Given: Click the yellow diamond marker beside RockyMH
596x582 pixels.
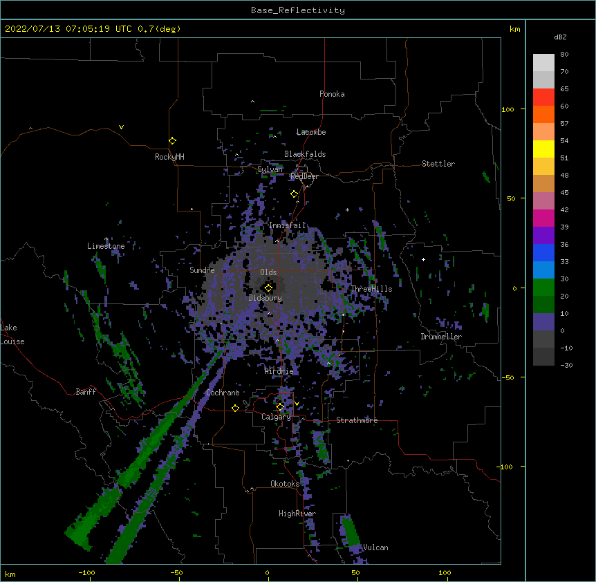Looking at the screenshot, I should 173,141.
